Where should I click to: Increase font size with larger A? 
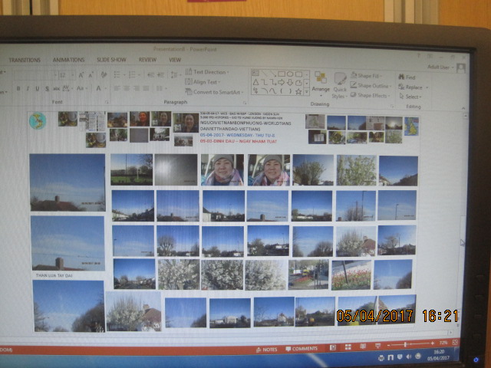click(81, 75)
